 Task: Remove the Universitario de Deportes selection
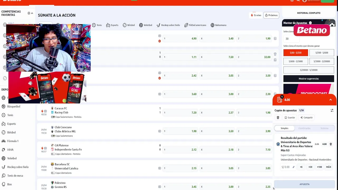tap(331, 144)
